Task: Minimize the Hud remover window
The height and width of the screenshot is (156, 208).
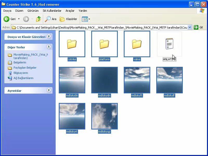Action: 191,4
